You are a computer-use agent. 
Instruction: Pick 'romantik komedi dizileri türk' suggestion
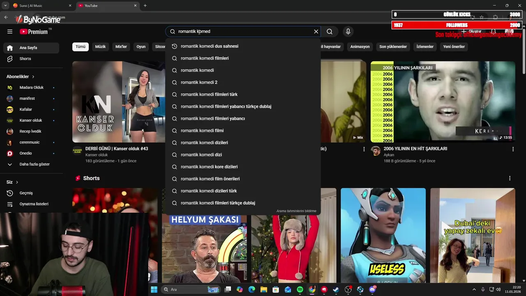coord(243,191)
